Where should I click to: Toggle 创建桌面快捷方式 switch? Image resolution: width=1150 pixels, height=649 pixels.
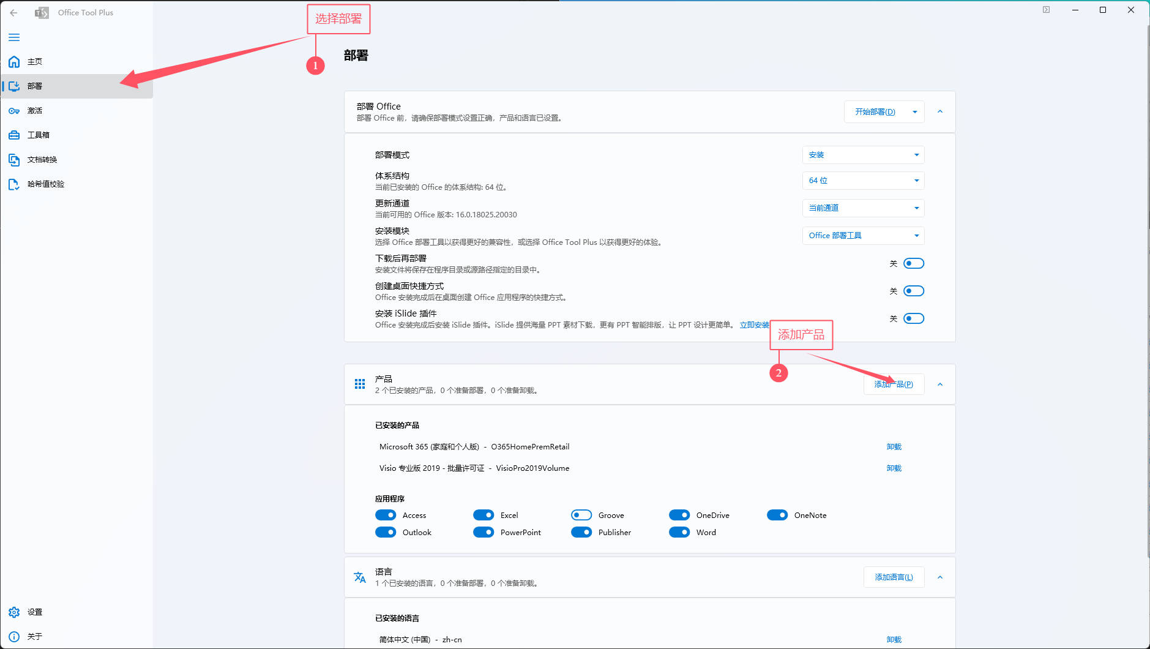tap(914, 291)
